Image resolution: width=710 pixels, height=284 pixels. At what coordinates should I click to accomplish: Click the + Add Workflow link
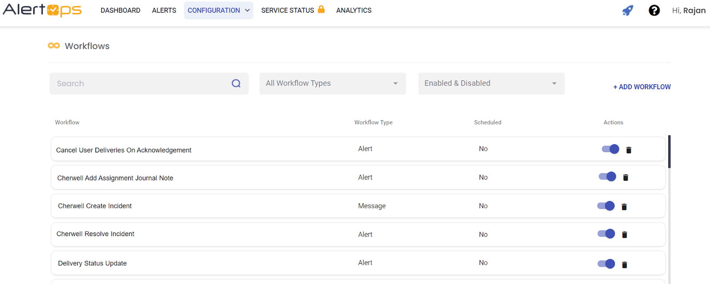pos(642,87)
